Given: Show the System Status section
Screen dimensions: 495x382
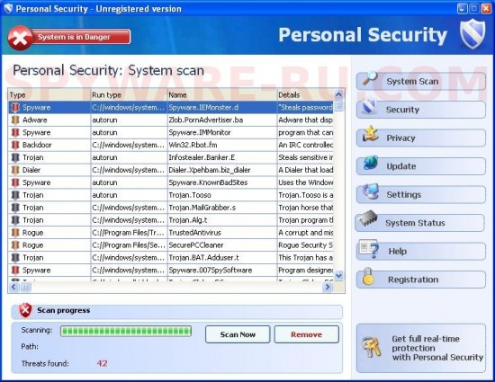Looking at the screenshot, I should pyautogui.click(x=420, y=223).
